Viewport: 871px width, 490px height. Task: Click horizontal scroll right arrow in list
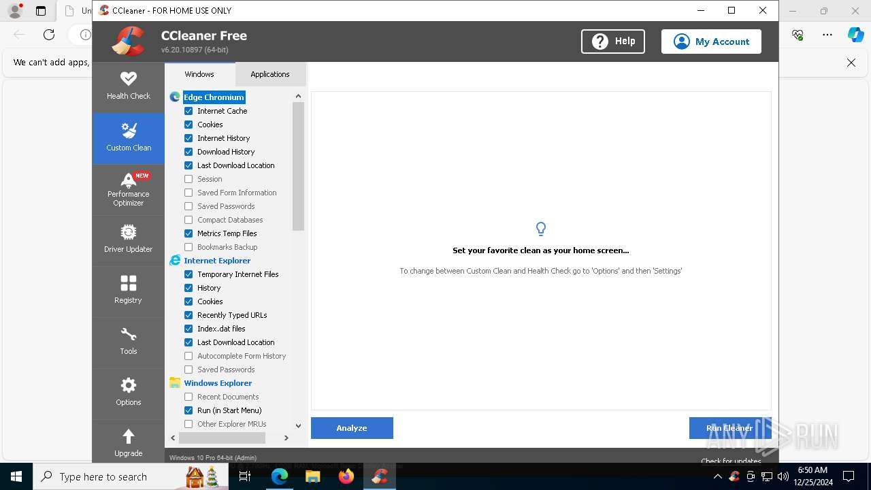point(286,438)
